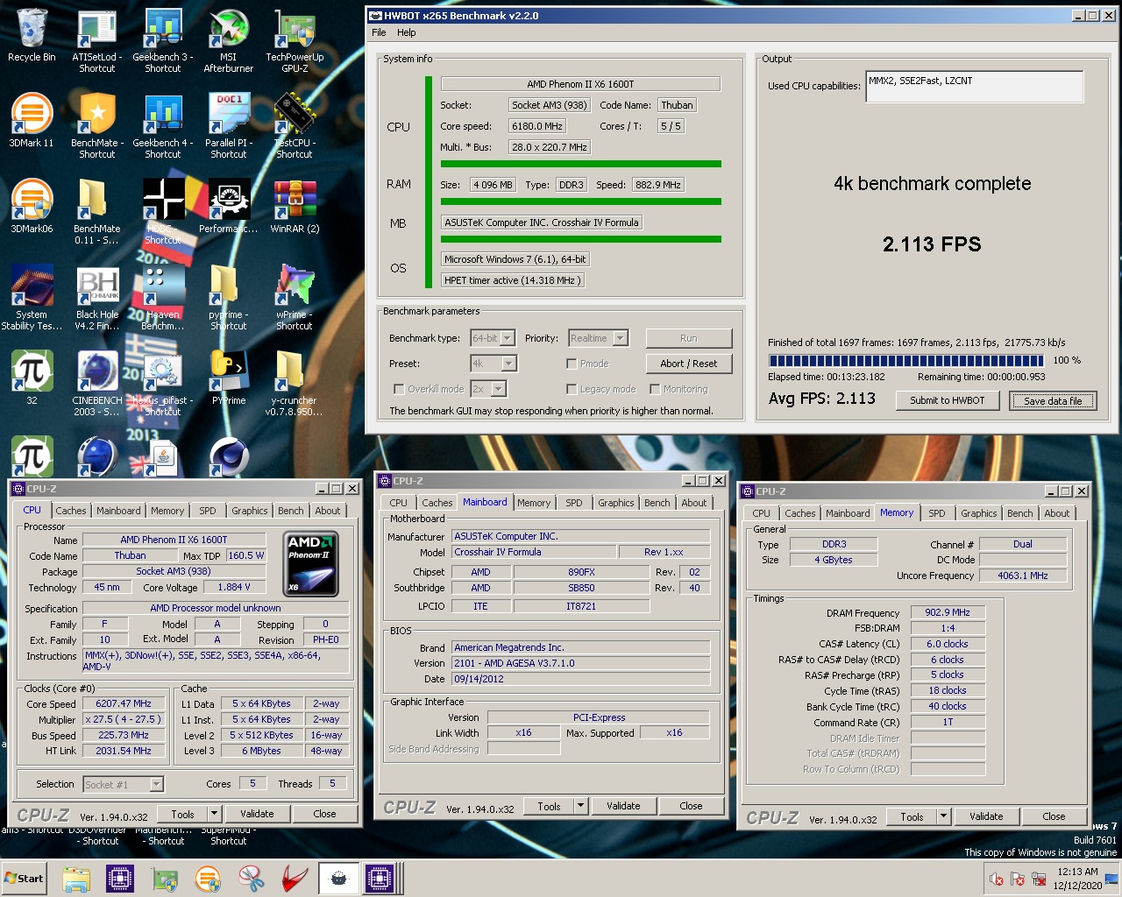This screenshot has width=1122, height=897.
Task: Launch CINEBENCH 2003 shortcut
Action: pos(97,385)
